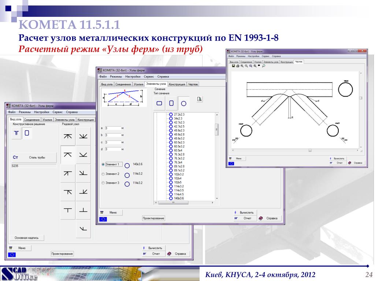375x281 pixels.
Task: Choose the double-T constructive solution icon
Action: pos(16,134)
